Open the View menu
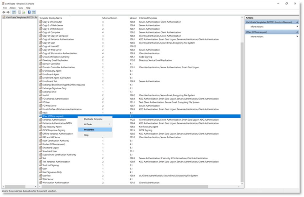The image size is (304, 197). click(21, 8)
